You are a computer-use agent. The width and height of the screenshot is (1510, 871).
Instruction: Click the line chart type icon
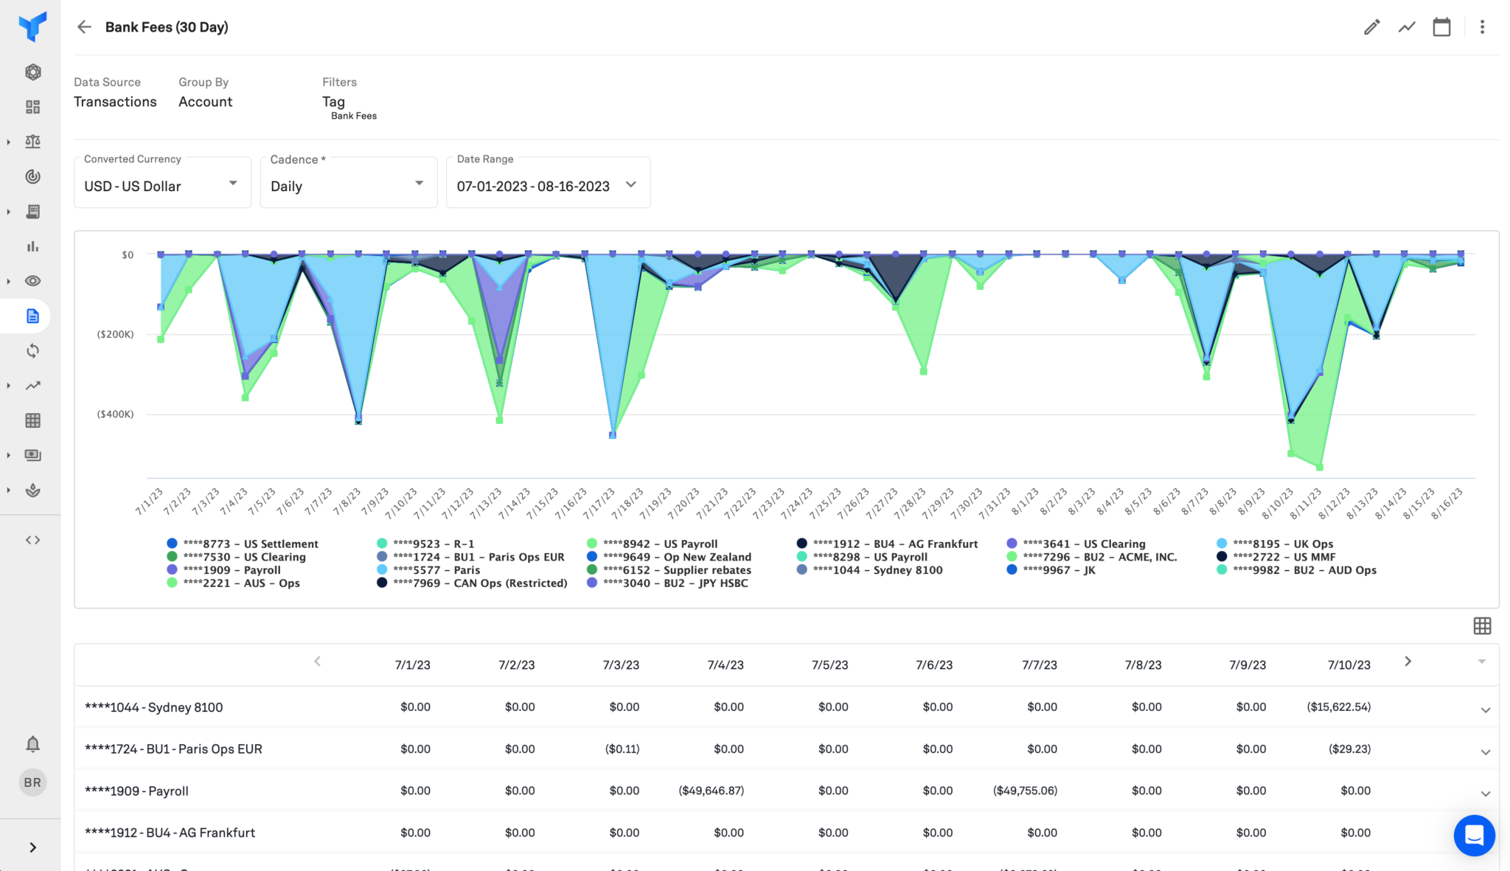pos(1407,27)
